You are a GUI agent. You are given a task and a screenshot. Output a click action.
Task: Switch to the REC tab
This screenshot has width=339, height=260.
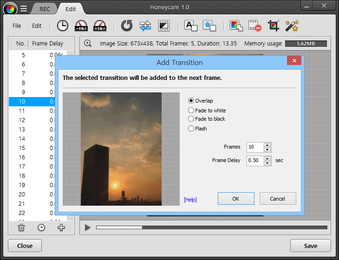coord(45,9)
